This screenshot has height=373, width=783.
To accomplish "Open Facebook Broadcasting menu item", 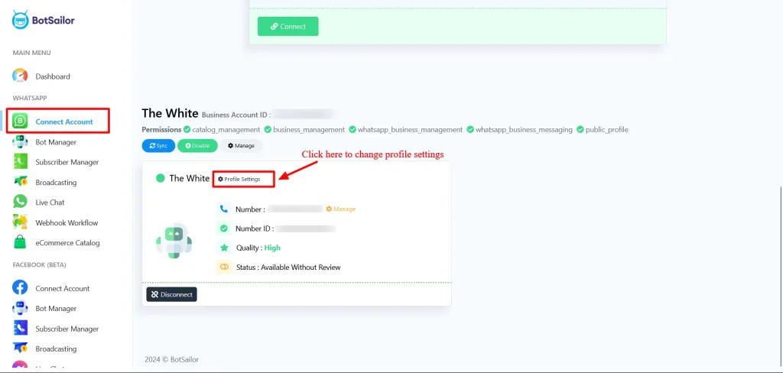I will click(x=56, y=349).
